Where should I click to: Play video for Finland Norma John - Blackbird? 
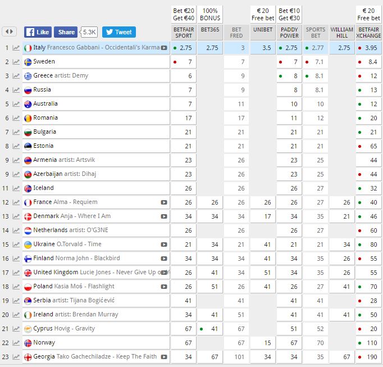tap(164, 259)
